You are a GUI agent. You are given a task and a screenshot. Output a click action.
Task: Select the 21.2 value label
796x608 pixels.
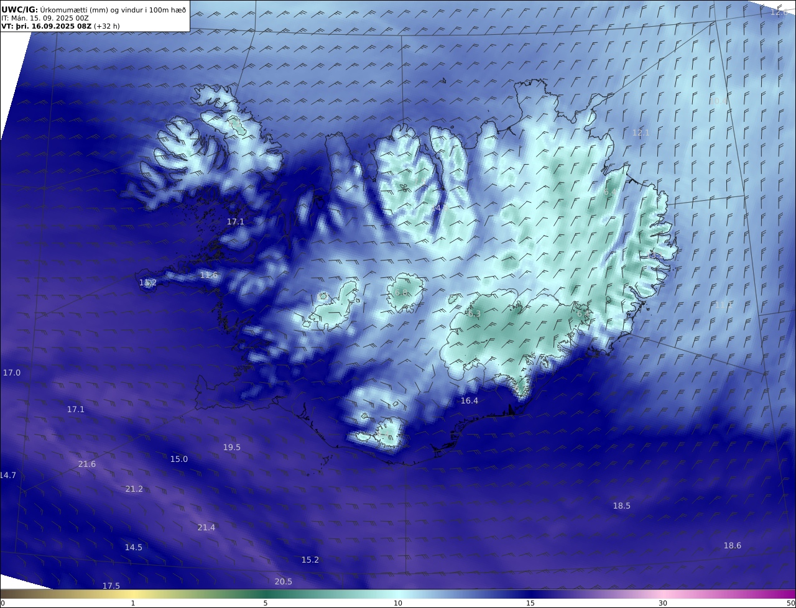point(134,489)
